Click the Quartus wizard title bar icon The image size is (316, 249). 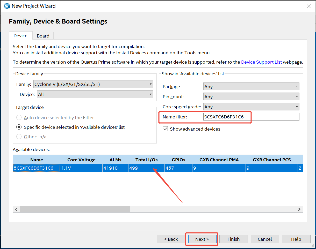(x=7, y=6)
